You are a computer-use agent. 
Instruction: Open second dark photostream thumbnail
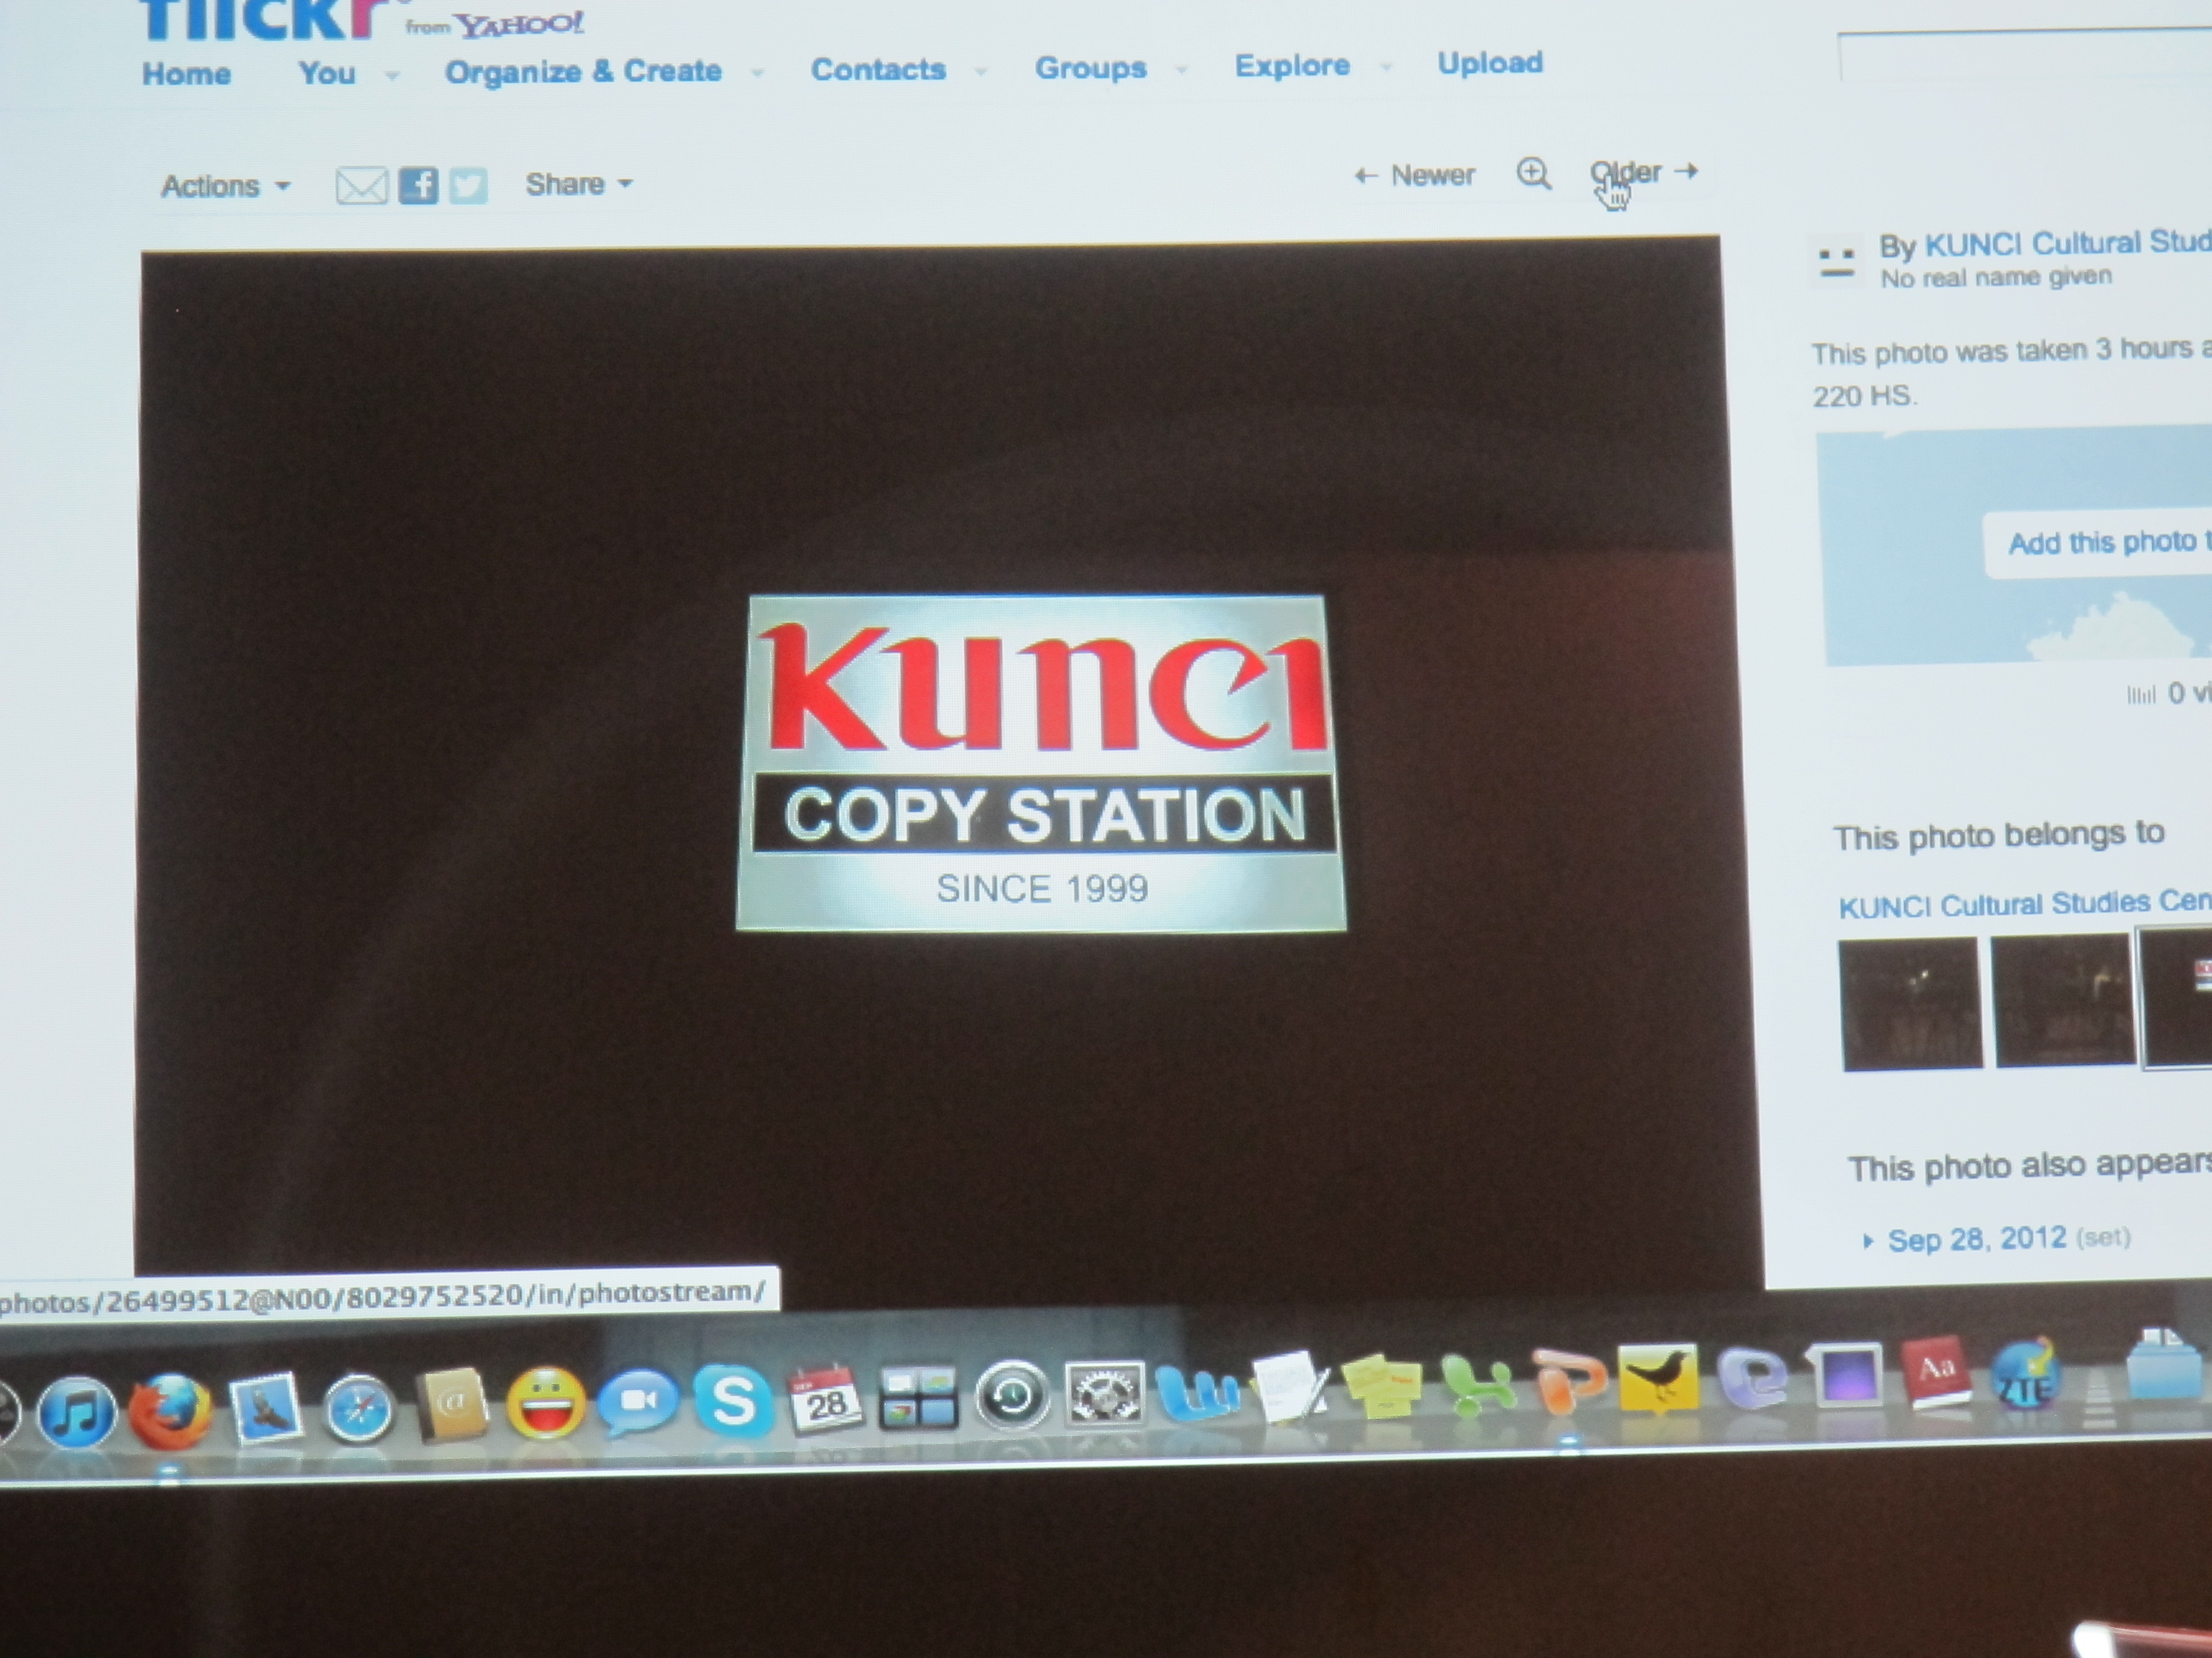2065,1000
